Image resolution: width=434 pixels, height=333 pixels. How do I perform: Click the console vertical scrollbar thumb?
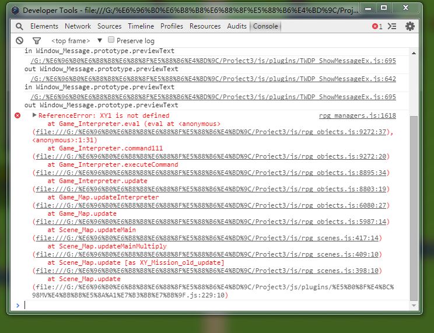click(x=414, y=208)
